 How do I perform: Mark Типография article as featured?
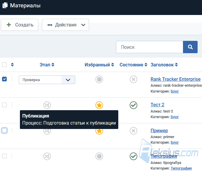click(x=99, y=156)
